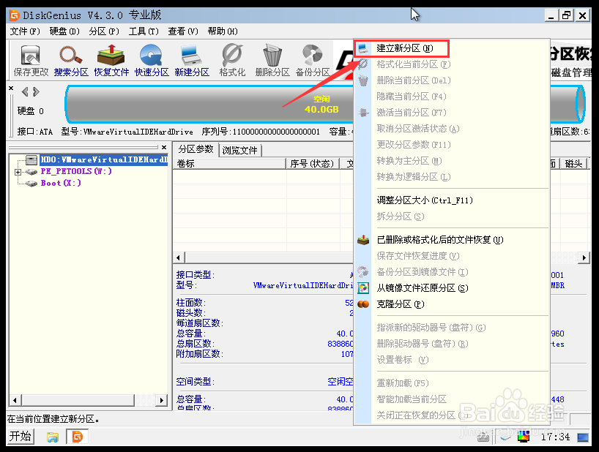Click the 序号(状态) column header

coord(313,164)
